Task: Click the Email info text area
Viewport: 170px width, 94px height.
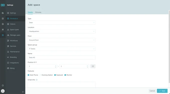Action: coord(62,85)
